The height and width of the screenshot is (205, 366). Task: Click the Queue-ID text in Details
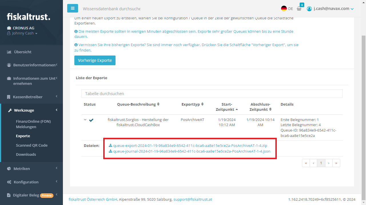pyautogui.click(x=309, y=133)
